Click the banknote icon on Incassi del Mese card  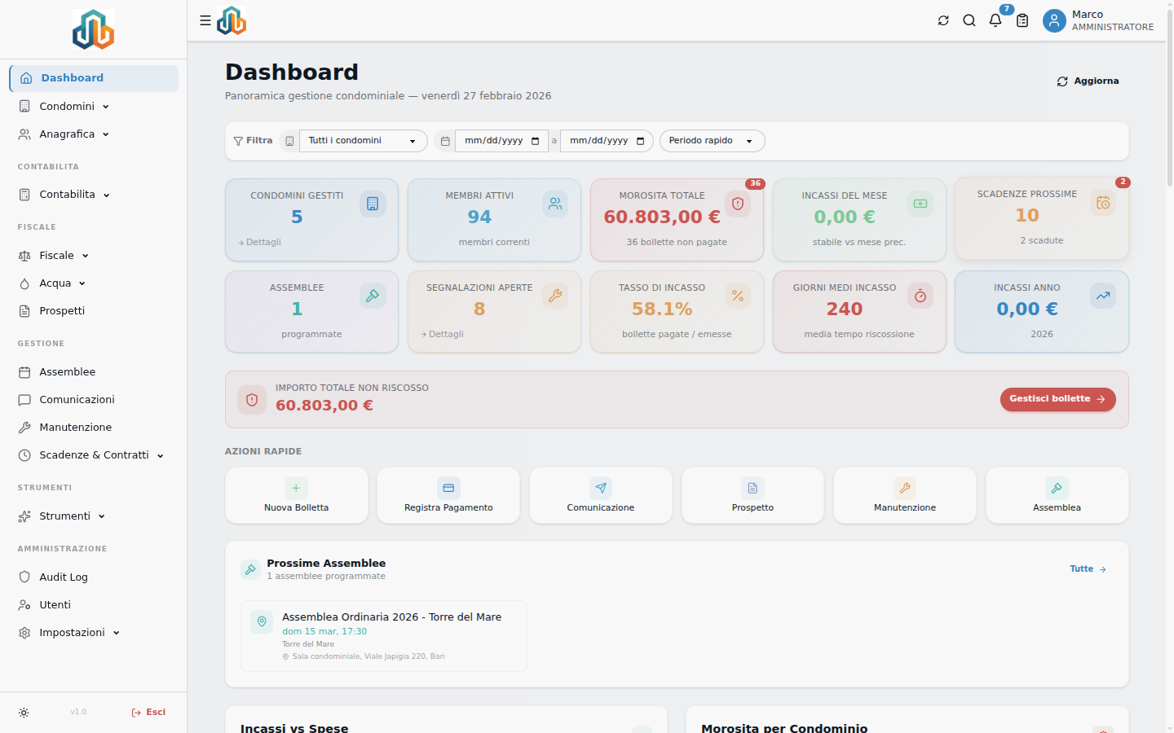pyautogui.click(x=920, y=204)
